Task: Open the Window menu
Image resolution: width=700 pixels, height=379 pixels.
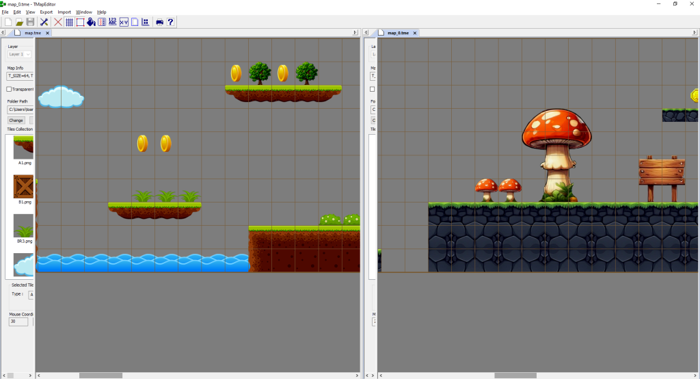Action: click(x=84, y=12)
